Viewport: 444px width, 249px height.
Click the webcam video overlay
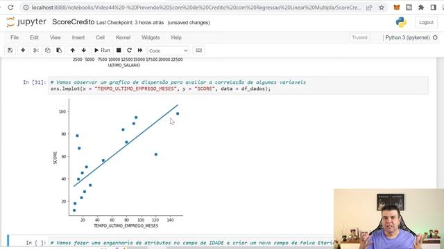click(388, 219)
